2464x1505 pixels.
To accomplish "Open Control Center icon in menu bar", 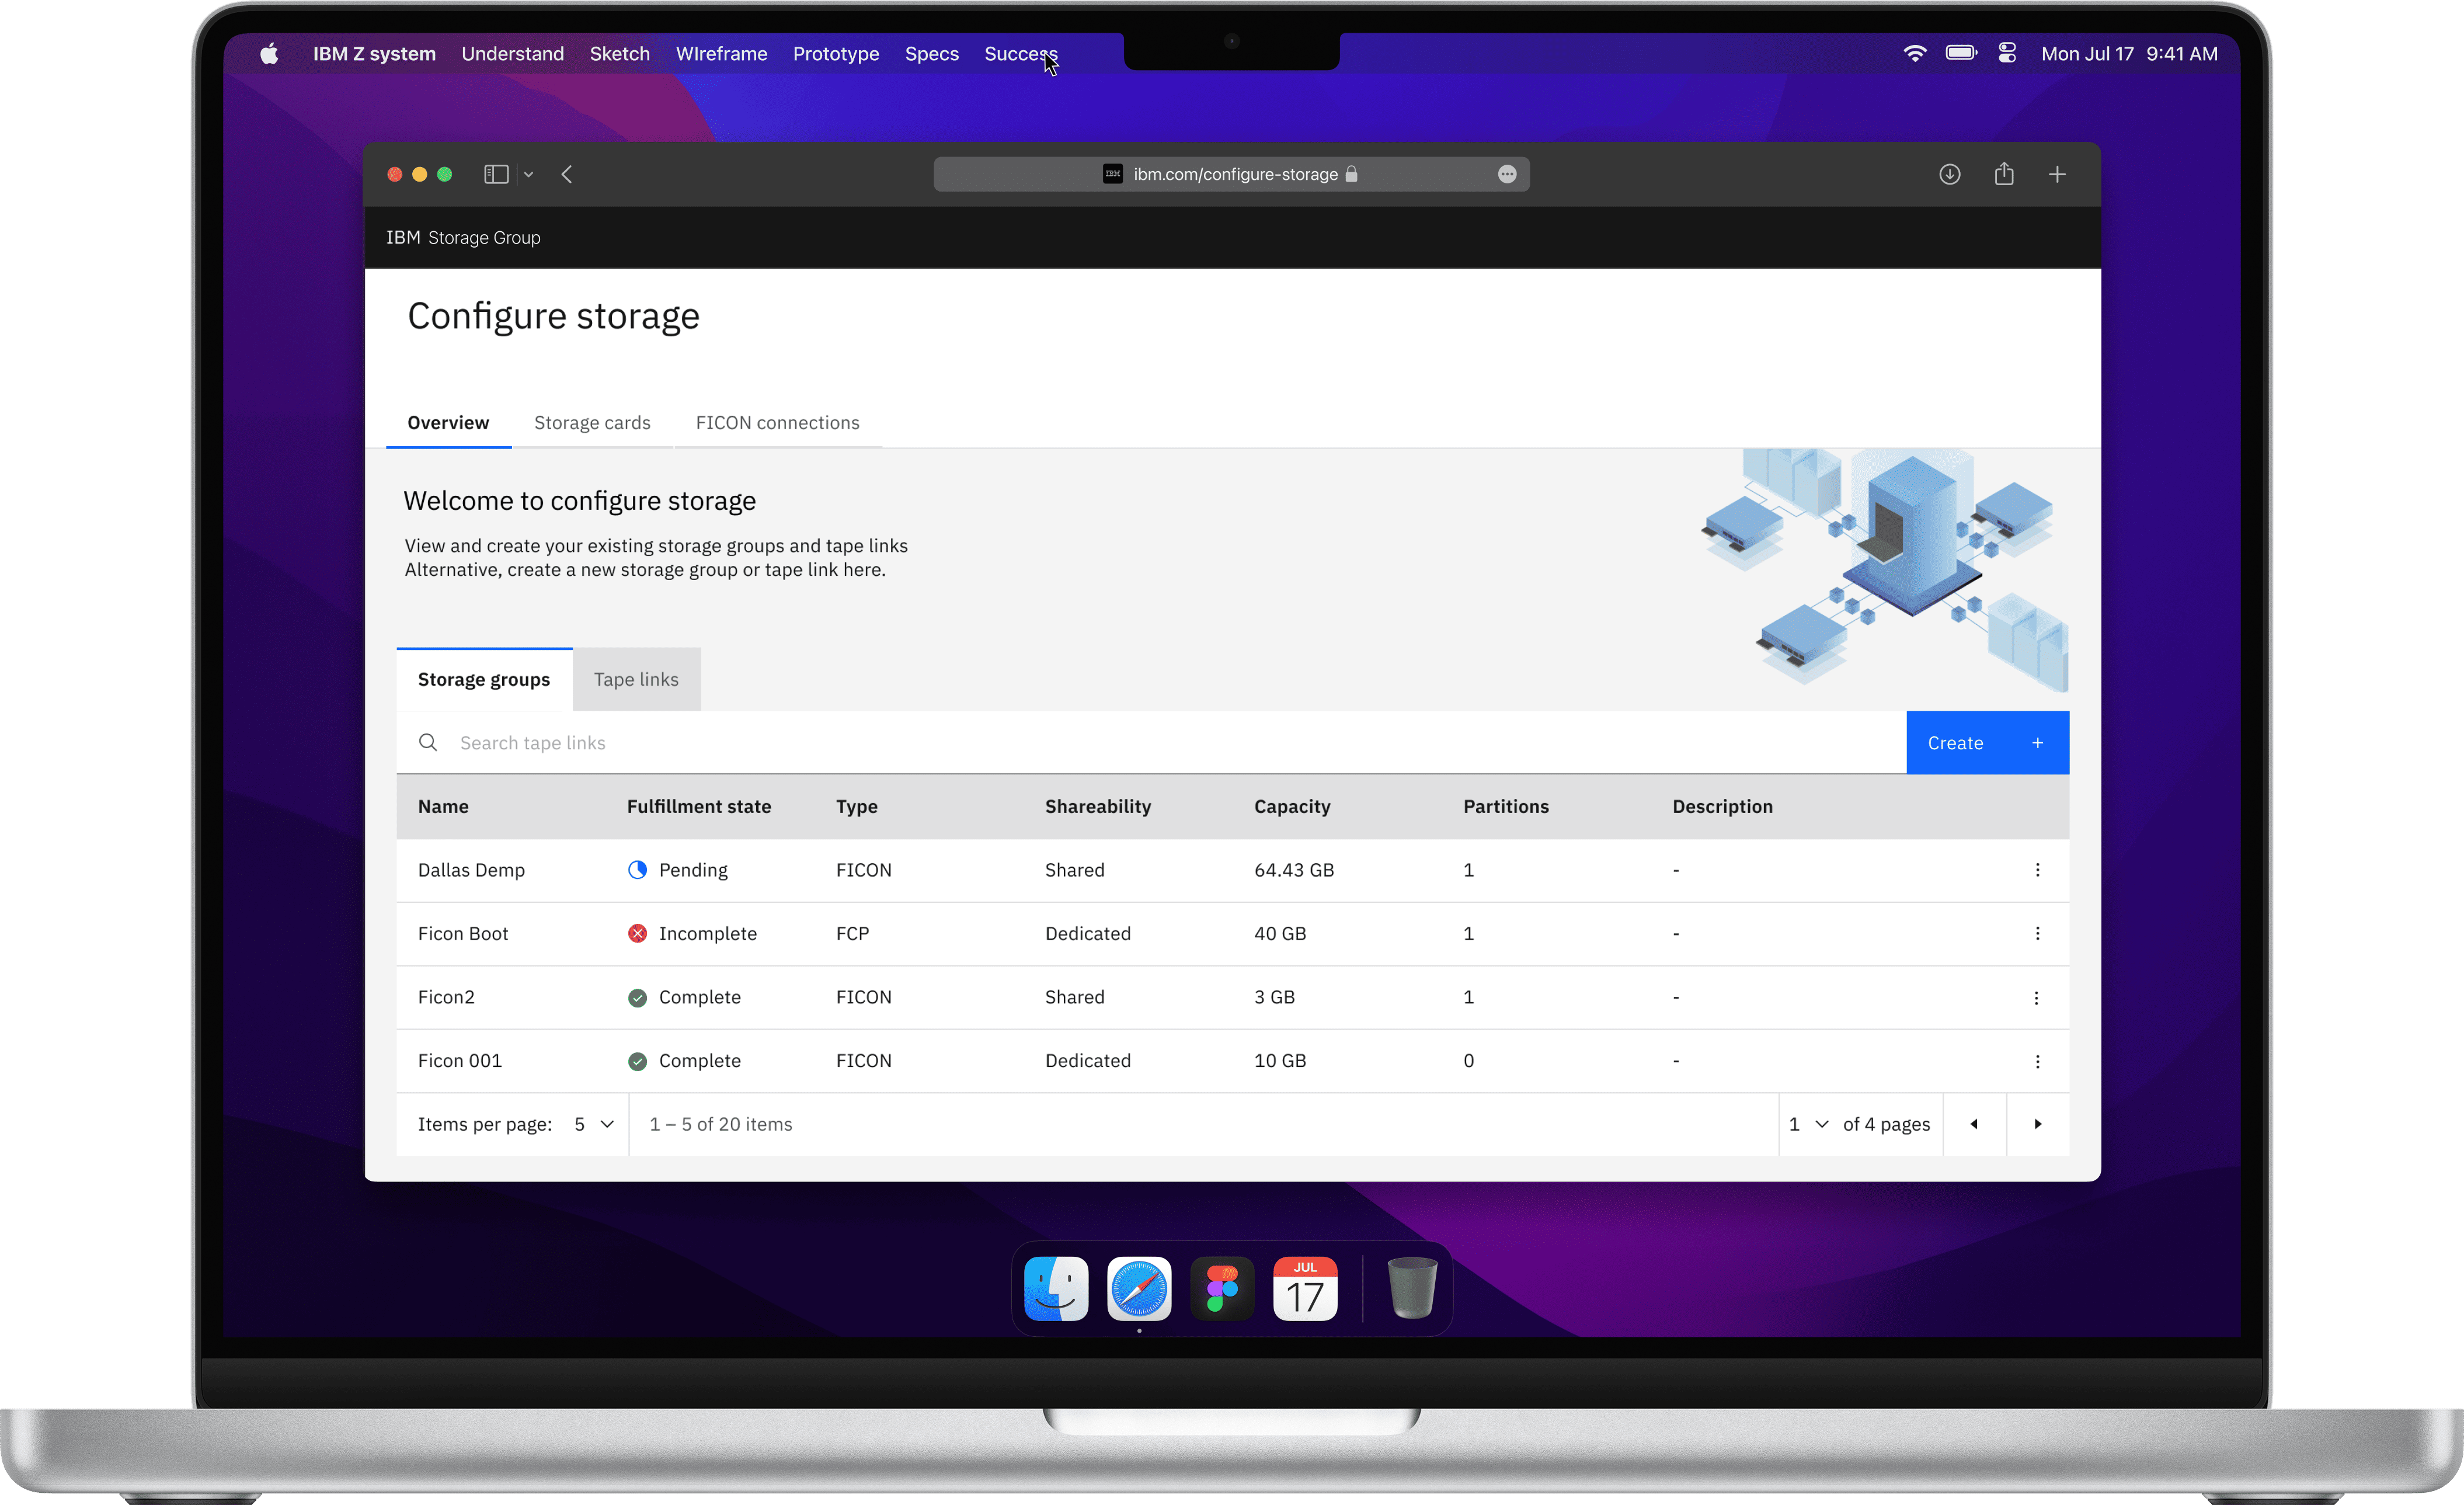I will (x=2007, y=53).
